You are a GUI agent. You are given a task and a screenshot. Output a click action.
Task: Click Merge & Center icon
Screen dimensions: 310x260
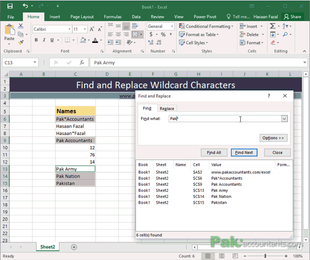pyautogui.click(x=135, y=34)
